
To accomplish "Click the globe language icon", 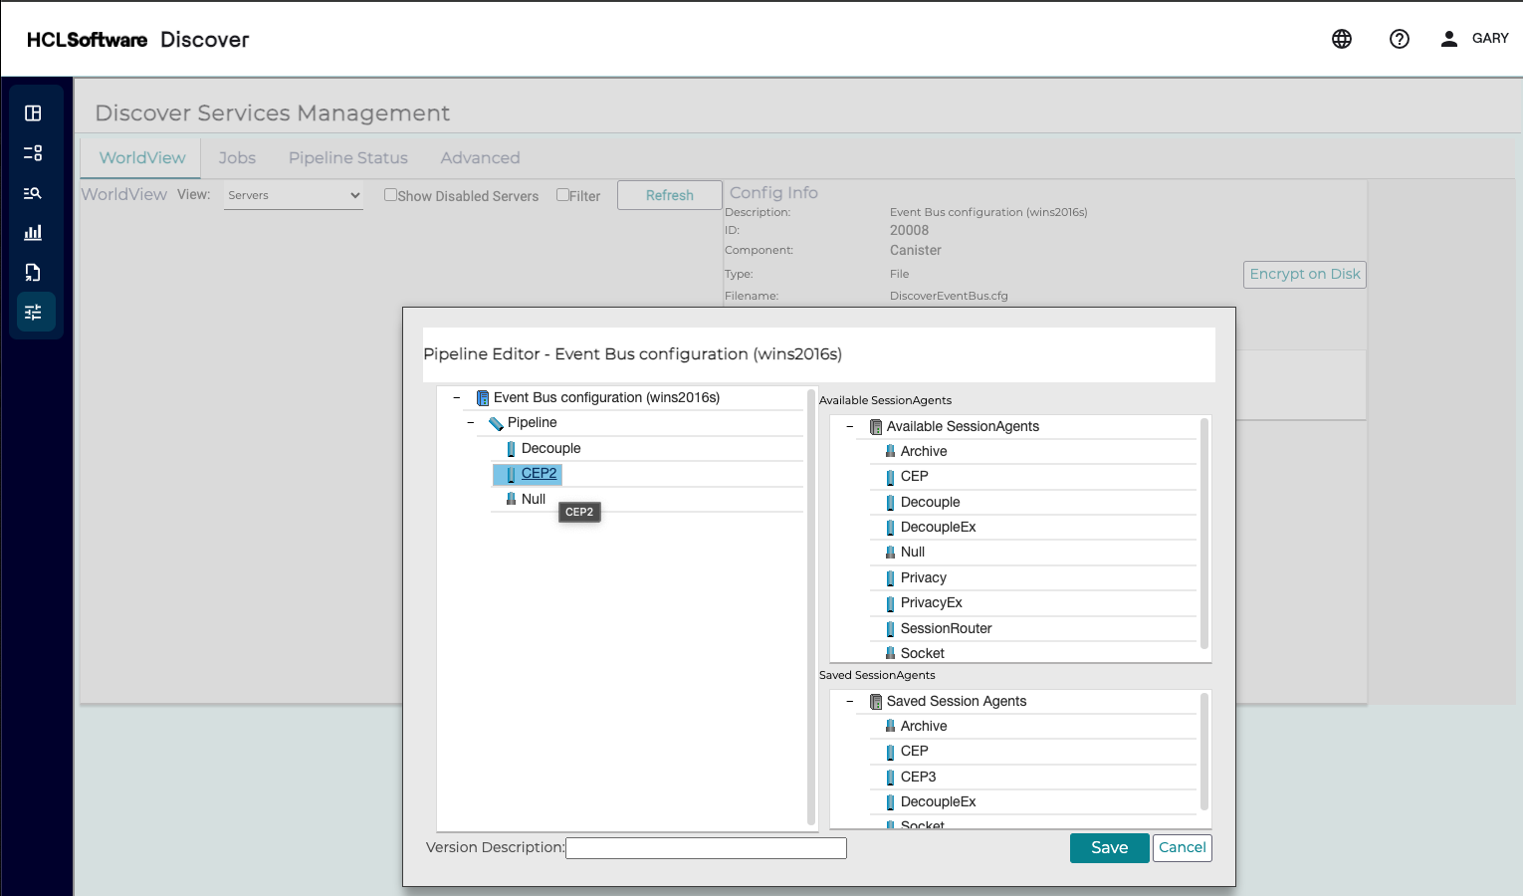I will [1341, 39].
